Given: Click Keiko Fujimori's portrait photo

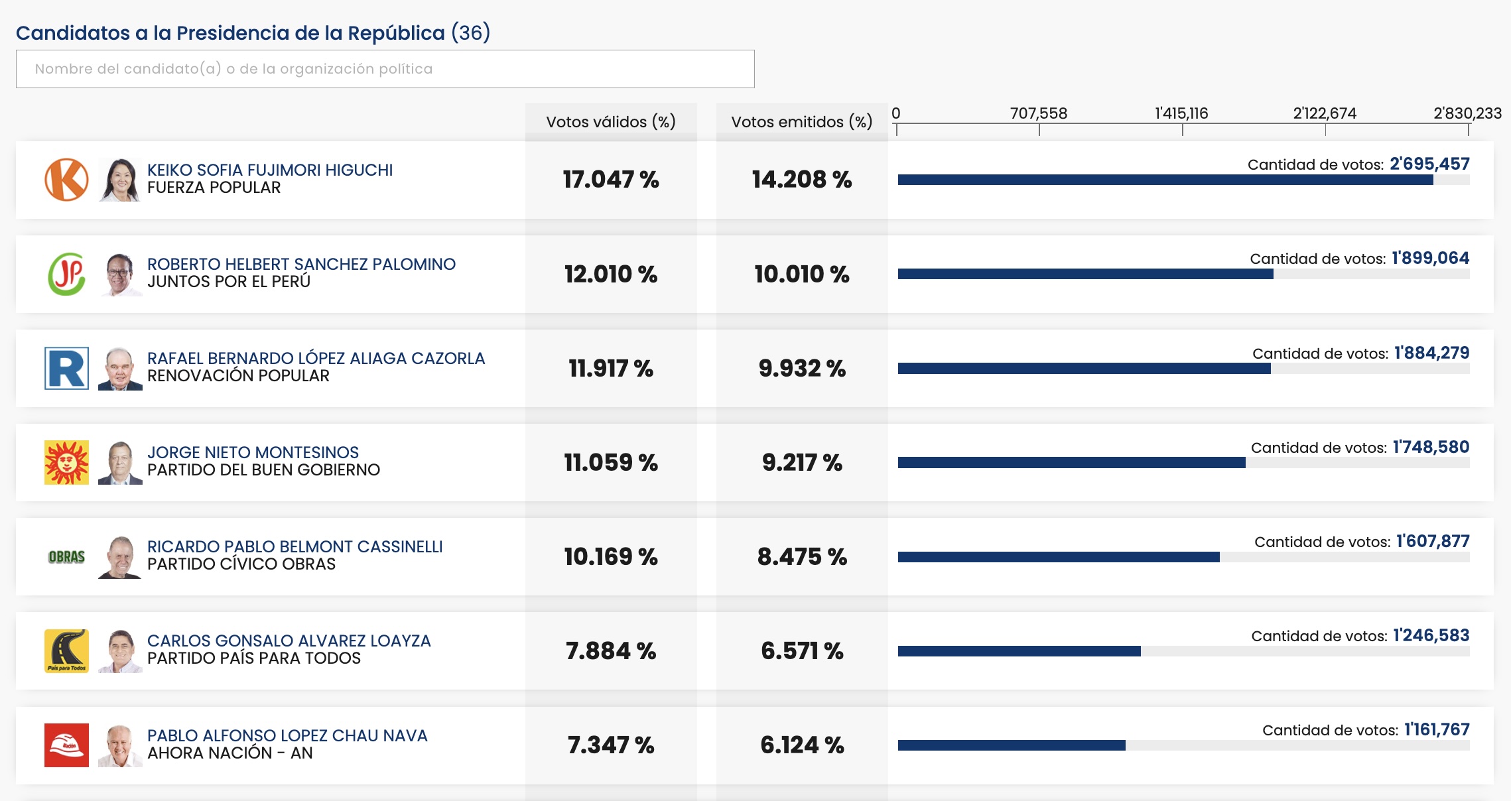Looking at the screenshot, I should point(120,180).
